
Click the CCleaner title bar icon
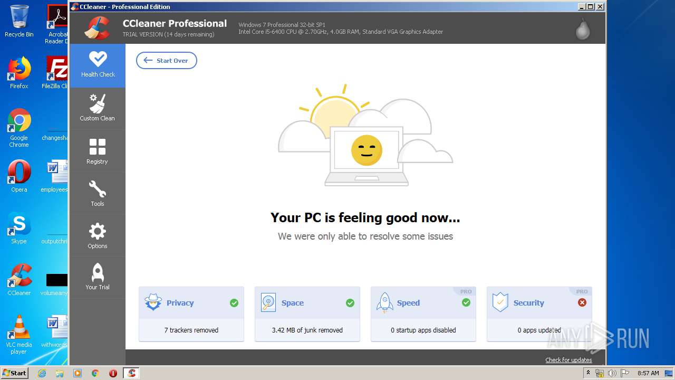coord(75,7)
